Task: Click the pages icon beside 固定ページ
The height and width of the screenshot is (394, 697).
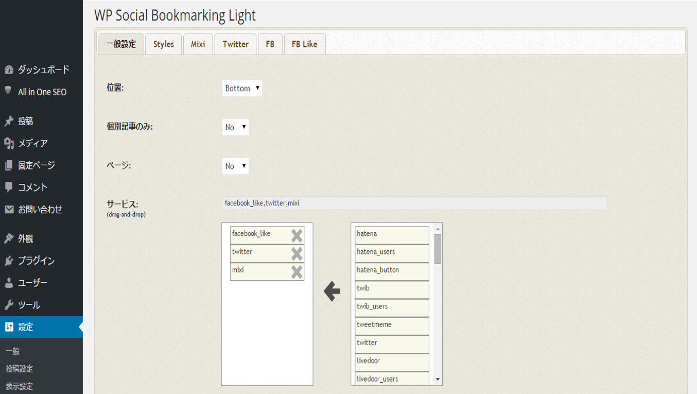Action: [9, 165]
